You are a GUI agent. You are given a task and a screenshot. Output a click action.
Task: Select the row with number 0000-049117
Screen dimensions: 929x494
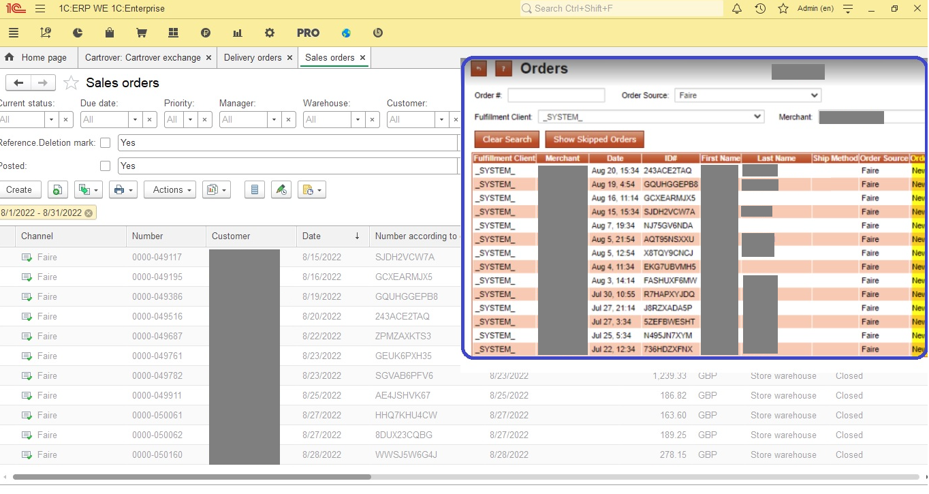pyautogui.click(x=232, y=258)
